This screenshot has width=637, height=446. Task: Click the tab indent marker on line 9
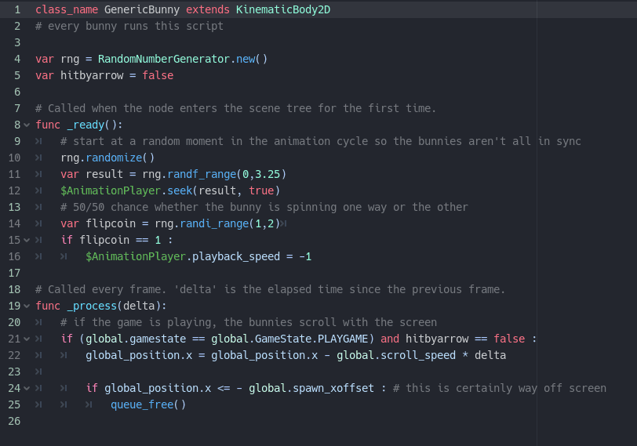tap(38, 141)
